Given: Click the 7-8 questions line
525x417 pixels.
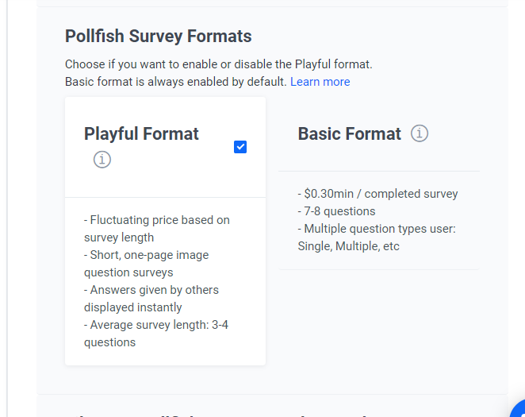Looking at the screenshot, I should pos(336,211).
